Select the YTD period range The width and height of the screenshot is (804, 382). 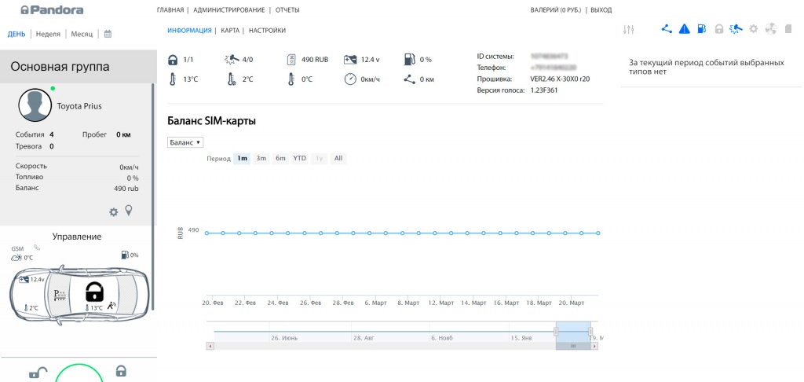[299, 158]
